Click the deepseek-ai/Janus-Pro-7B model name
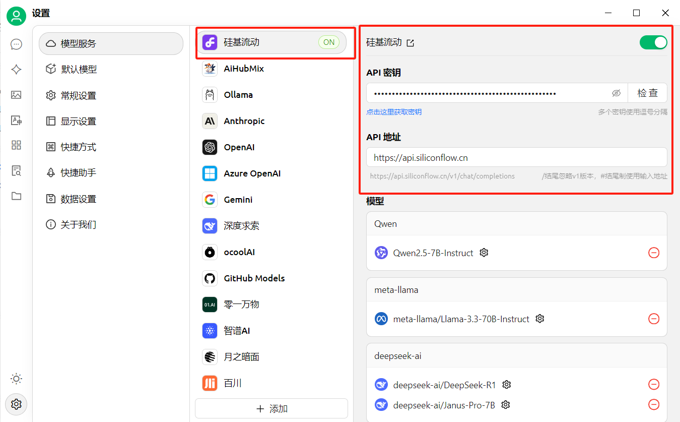The width and height of the screenshot is (680, 422). [x=444, y=405]
